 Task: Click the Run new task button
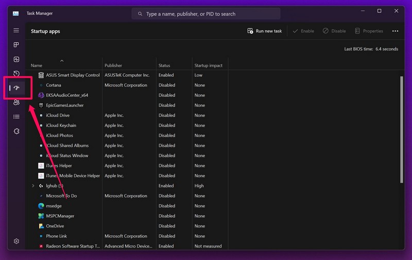[265, 31]
